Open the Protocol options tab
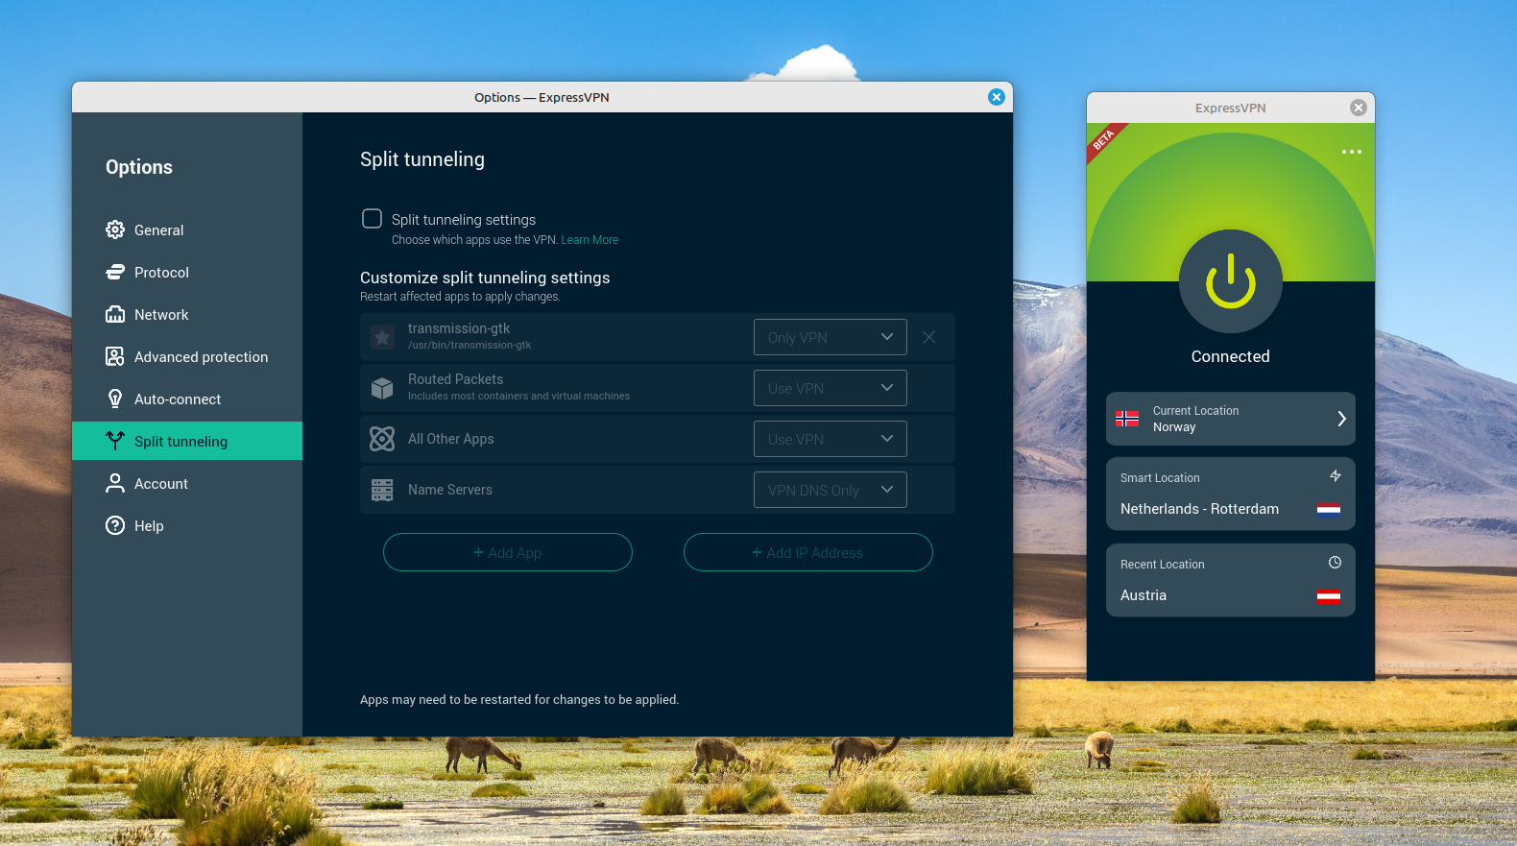The height and width of the screenshot is (846, 1517). [187, 272]
